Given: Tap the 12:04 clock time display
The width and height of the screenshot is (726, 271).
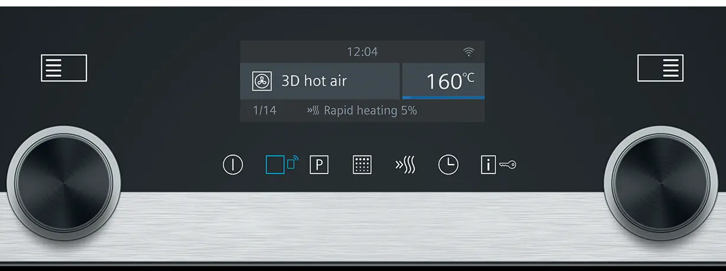Looking at the screenshot, I should click(362, 52).
